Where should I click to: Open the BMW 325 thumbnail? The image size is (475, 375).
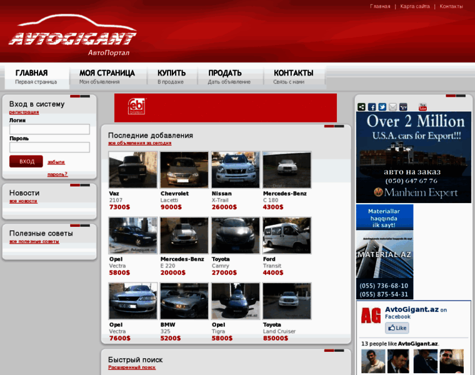pyautogui.click(x=184, y=301)
